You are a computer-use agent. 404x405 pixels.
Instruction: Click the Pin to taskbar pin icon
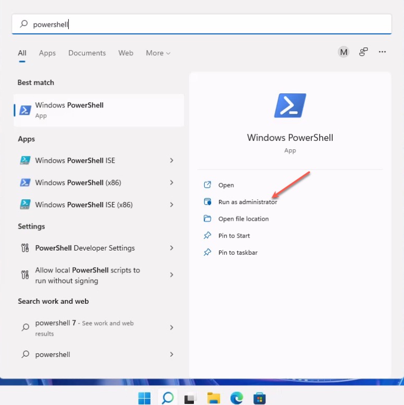tap(207, 252)
